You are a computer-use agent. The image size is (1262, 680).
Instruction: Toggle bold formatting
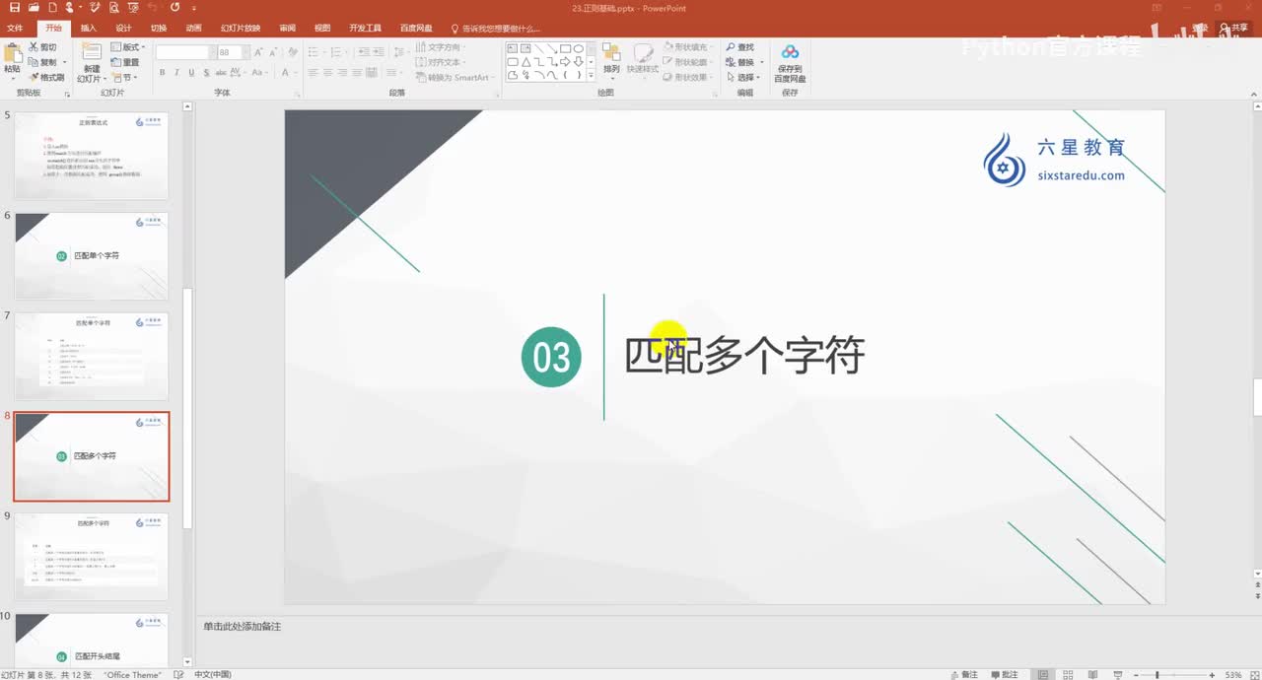[x=163, y=73]
